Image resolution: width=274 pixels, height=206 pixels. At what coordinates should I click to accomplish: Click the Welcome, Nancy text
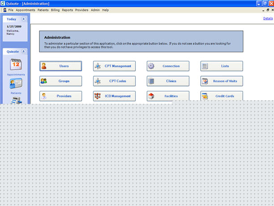click(x=13, y=32)
